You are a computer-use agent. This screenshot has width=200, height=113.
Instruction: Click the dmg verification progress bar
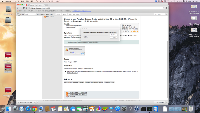pos(96,35)
